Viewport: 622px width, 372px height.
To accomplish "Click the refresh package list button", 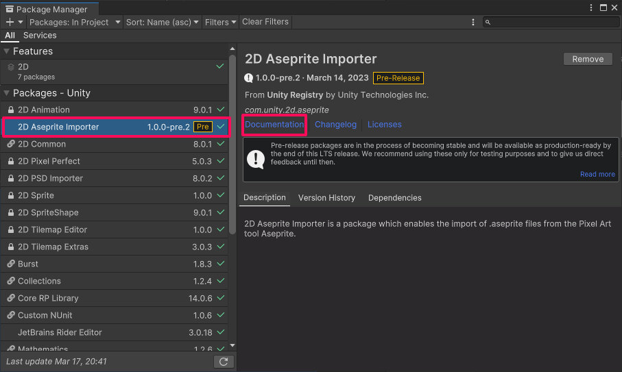I will 224,362.
